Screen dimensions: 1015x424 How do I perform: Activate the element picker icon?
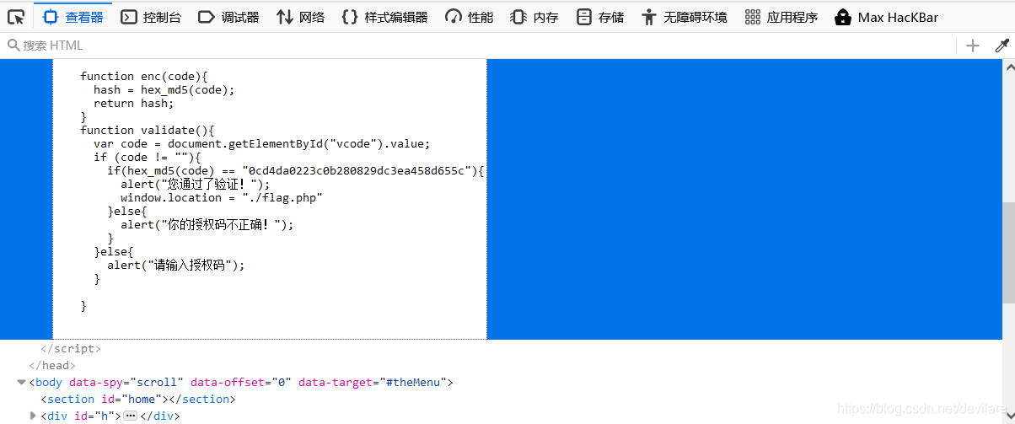point(16,17)
